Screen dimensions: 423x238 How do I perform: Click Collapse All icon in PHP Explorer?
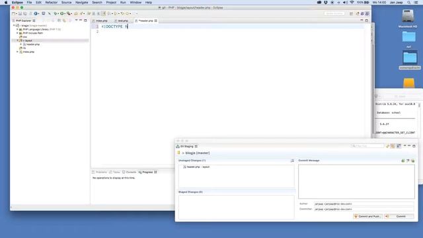pyautogui.click(x=59, y=20)
